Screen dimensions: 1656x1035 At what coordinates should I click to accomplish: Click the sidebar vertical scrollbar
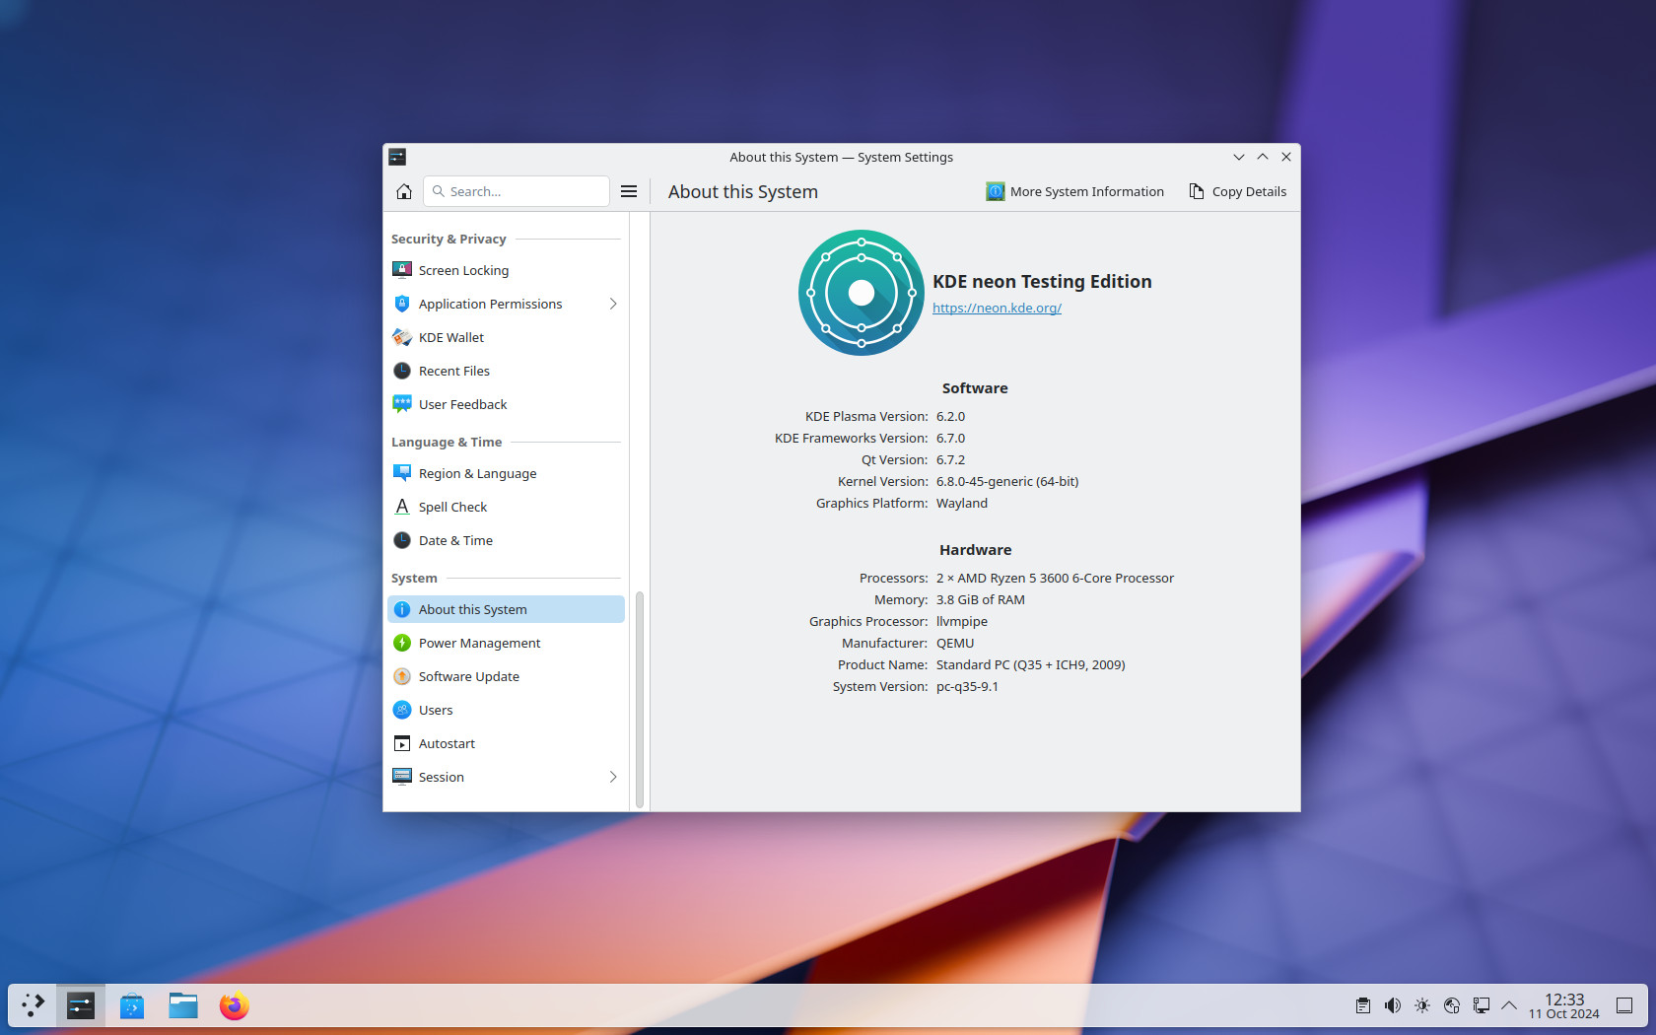[640, 700]
